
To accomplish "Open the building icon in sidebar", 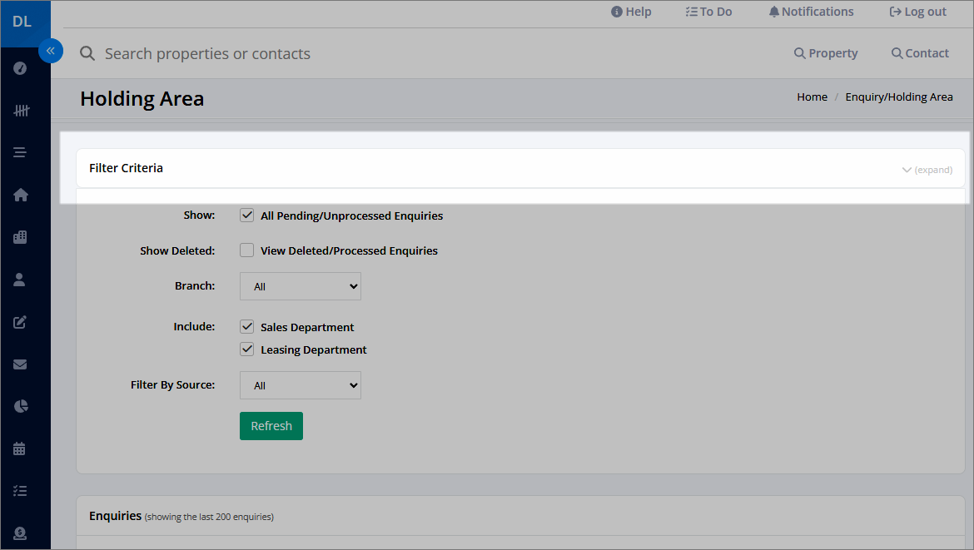I will pos(20,237).
